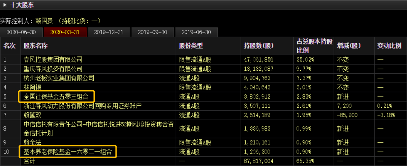Click the 十大股东 section title

coord(22,5)
